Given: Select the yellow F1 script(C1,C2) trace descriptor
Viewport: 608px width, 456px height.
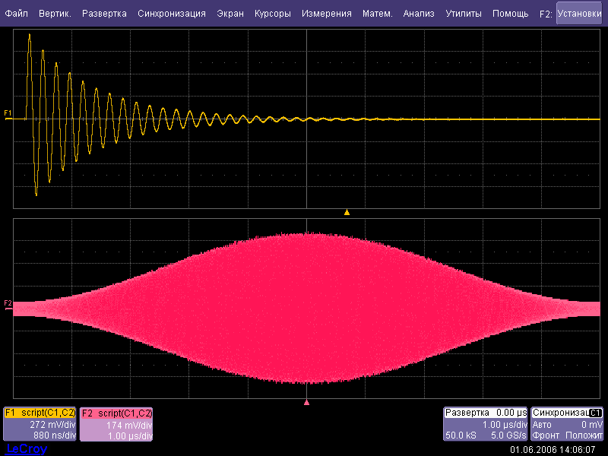Looking at the screenshot, I should (x=40, y=424).
